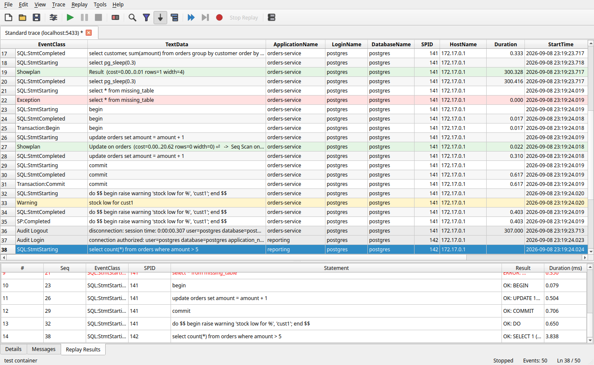Screen dimensions: 594x365
Task: Sort by EventClass column header
Action: click(x=51, y=44)
